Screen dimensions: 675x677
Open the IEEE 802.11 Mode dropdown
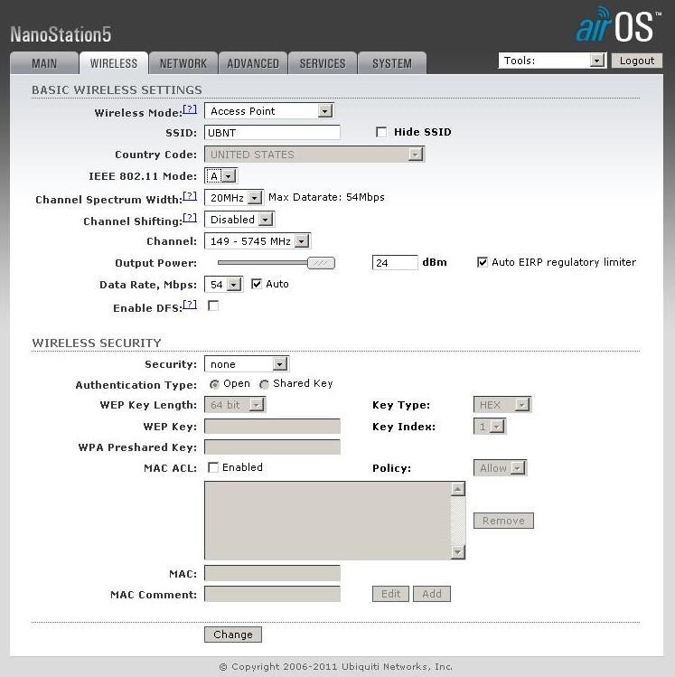(x=220, y=176)
